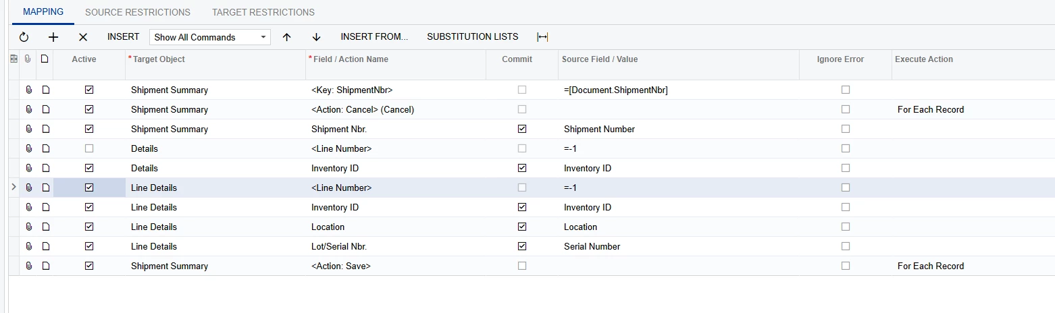Open the Show All Commands dropdown
This screenshot has height=313, width=1055.
(209, 37)
